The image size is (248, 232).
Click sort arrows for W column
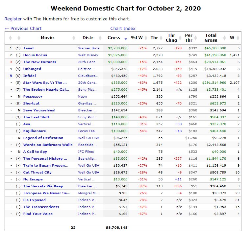pos(238,38)
